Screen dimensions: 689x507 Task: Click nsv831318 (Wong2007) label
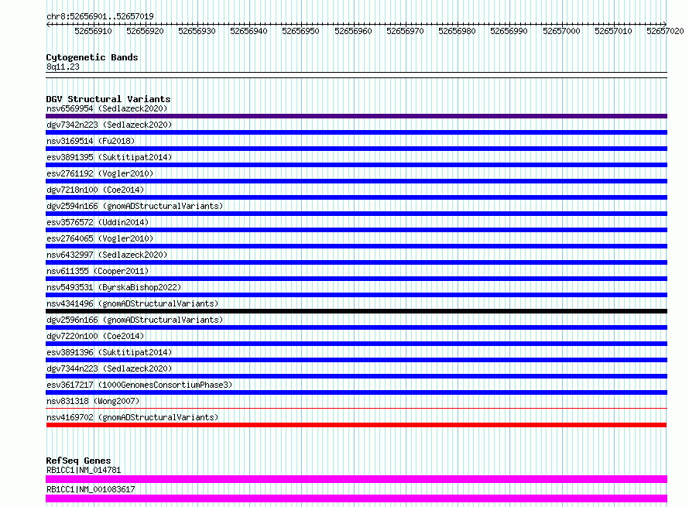[93, 401]
